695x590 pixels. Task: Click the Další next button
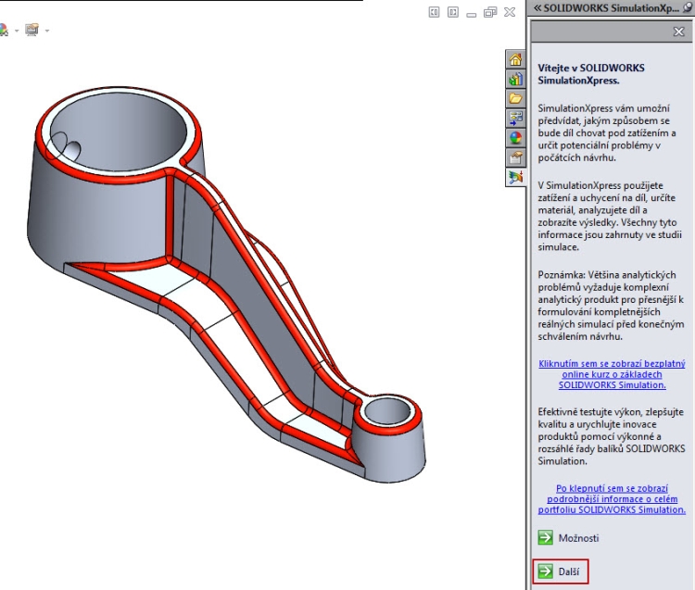[561, 571]
